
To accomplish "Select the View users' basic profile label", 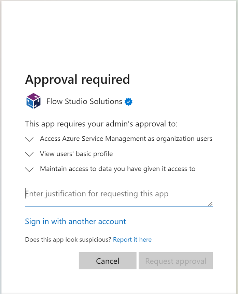I will click(x=76, y=154).
